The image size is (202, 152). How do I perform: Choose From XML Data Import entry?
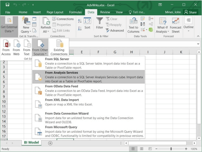(x=89, y=104)
